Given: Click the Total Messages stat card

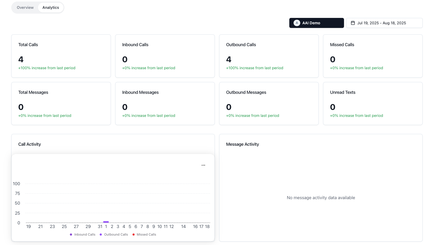Looking at the screenshot, I should [61, 104].
